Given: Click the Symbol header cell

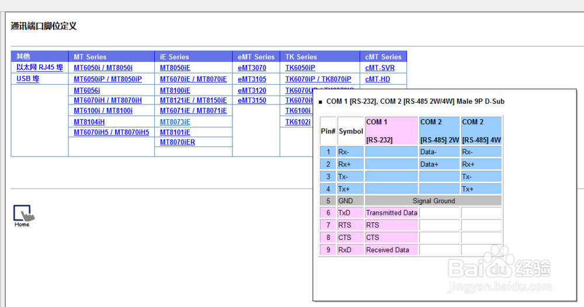Looking at the screenshot, I should point(350,131).
